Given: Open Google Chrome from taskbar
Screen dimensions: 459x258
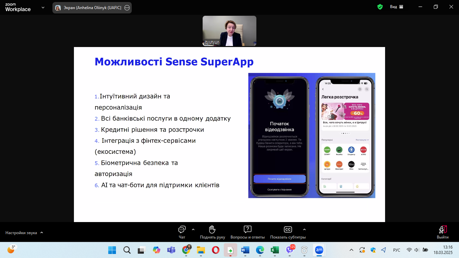Looking at the screenshot, I should 186,250.
